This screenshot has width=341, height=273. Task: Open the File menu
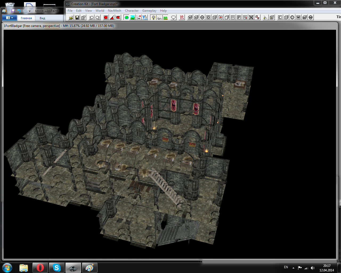tap(70, 11)
